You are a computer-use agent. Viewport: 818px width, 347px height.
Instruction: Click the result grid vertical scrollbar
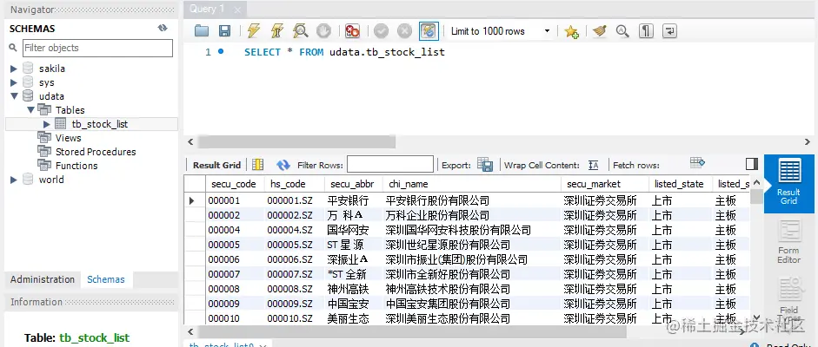coord(756,196)
